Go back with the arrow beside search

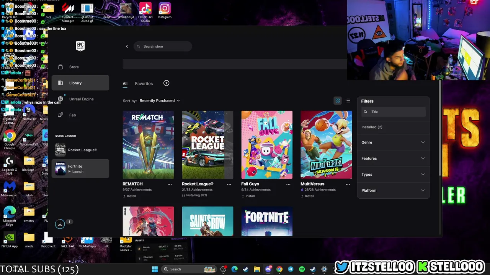click(127, 46)
